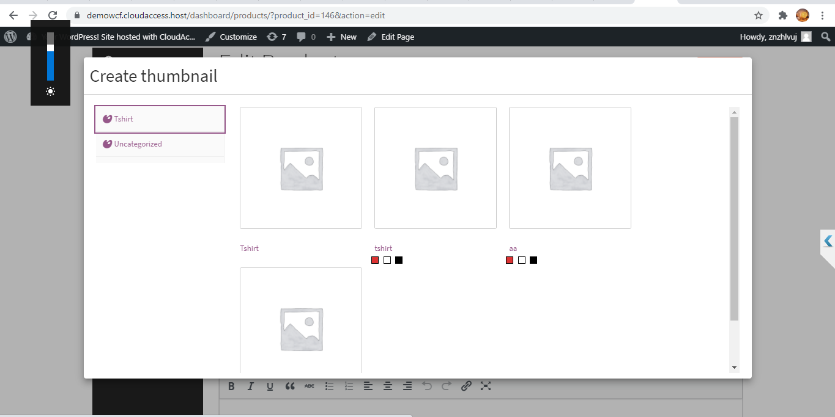
Task: Click the modal scrollbar down arrow
Action: pyautogui.click(x=735, y=368)
